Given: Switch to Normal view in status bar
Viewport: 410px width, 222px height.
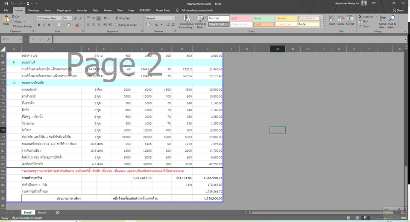Looking at the screenshot, I should [348, 218].
